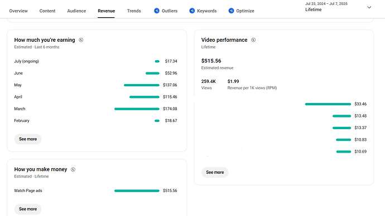Open the Audience tab

(76, 11)
